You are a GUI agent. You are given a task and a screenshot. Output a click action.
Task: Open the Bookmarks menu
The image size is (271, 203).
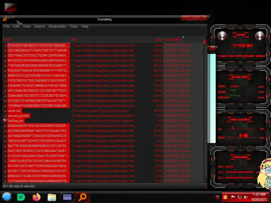coord(57,26)
